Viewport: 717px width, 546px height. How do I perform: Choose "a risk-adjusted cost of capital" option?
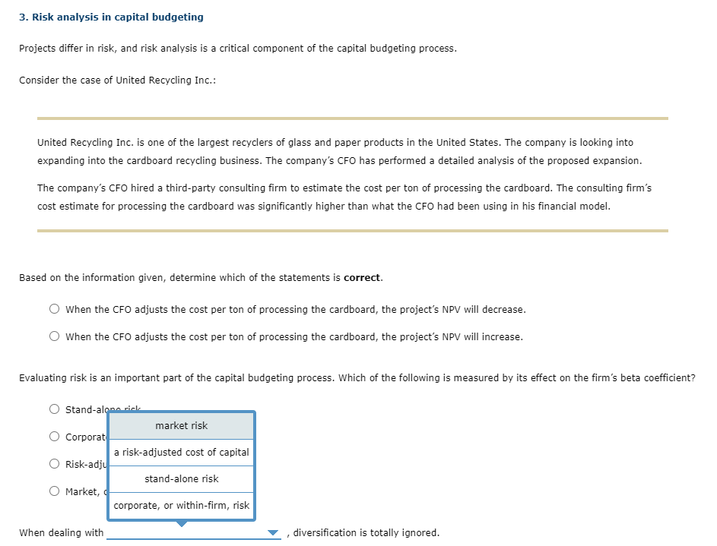coord(181,452)
